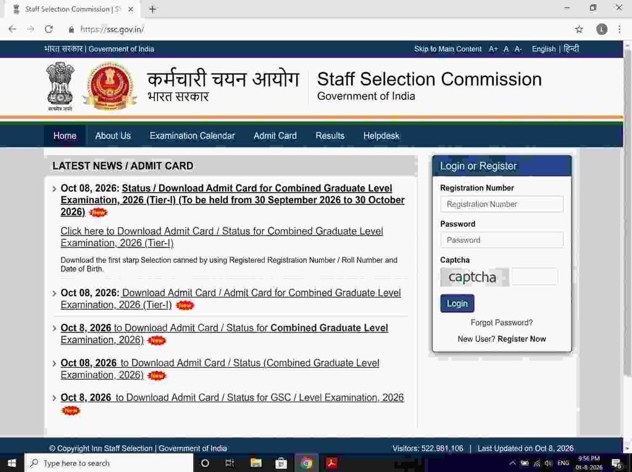
Task: Increase font size with A+
Action: tap(493, 49)
